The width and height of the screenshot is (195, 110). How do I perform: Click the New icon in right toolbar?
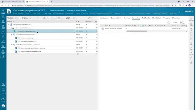tap(191, 43)
